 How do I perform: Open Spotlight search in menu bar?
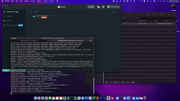coord(161,1)
